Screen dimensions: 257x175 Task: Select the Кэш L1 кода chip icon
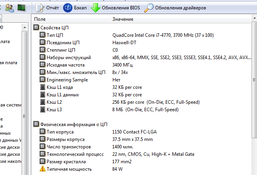click(x=43, y=87)
